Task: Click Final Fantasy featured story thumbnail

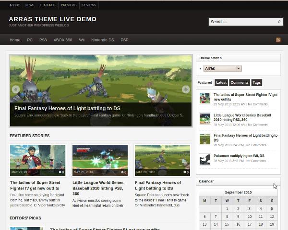Action: pyautogui.click(x=162, y=160)
